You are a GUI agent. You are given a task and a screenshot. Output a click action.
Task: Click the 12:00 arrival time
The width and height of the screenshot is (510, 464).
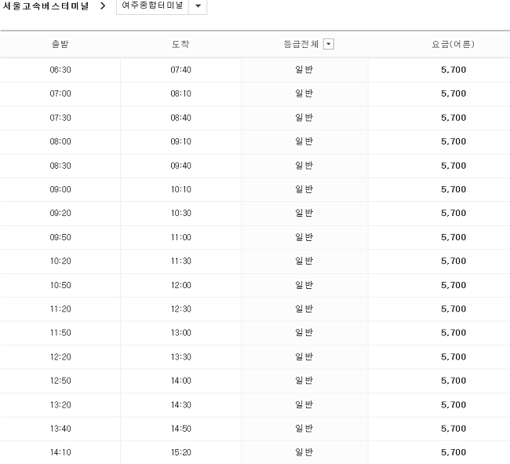(x=180, y=285)
